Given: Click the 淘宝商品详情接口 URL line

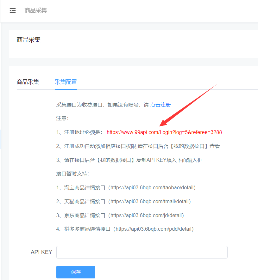Looking at the screenshot, I should click(x=126, y=187).
